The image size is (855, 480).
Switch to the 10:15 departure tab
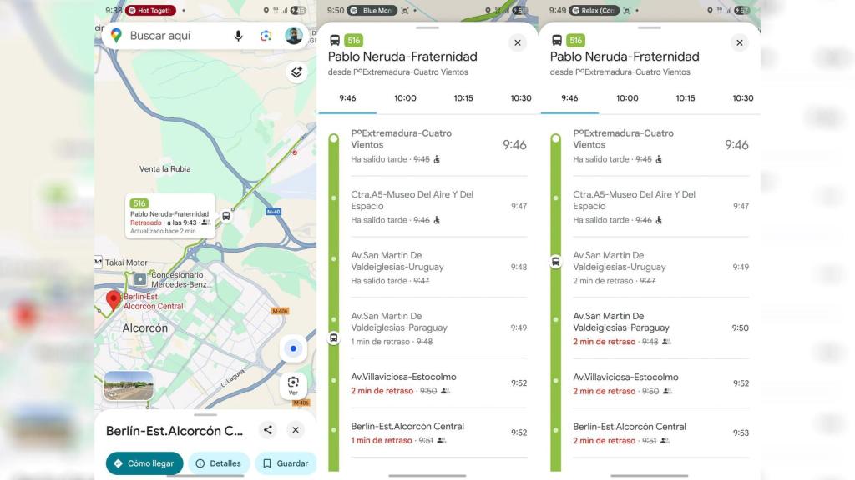463,97
